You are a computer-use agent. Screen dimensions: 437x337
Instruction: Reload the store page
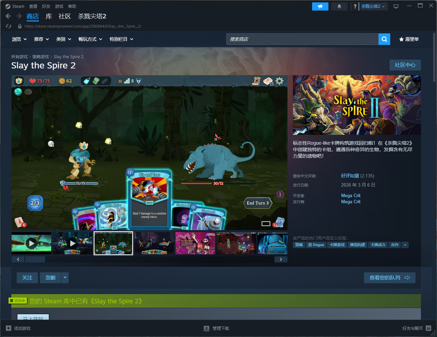(8, 26)
